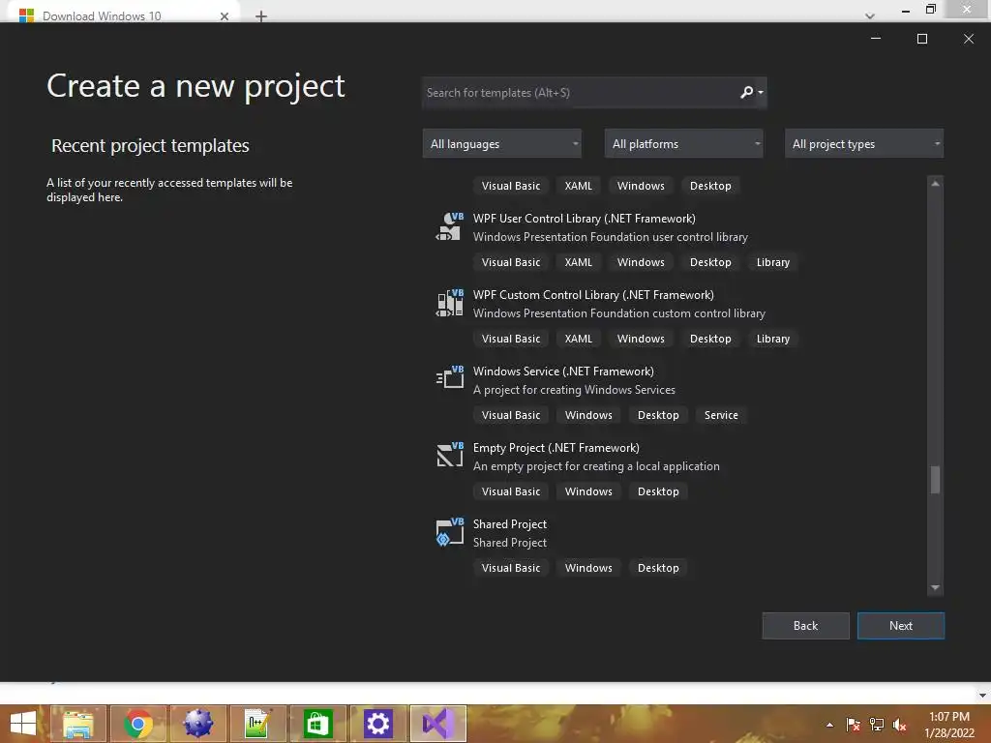The image size is (991, 743).
Task: Open the notepad editor taskbar icon
Action: 257,724
